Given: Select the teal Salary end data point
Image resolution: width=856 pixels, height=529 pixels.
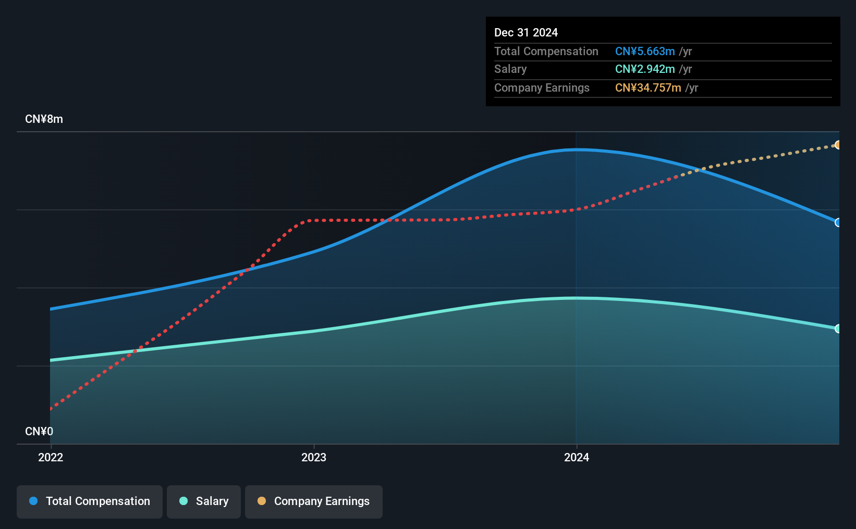Looking at the screenshot, I should (x=838, y=329).
